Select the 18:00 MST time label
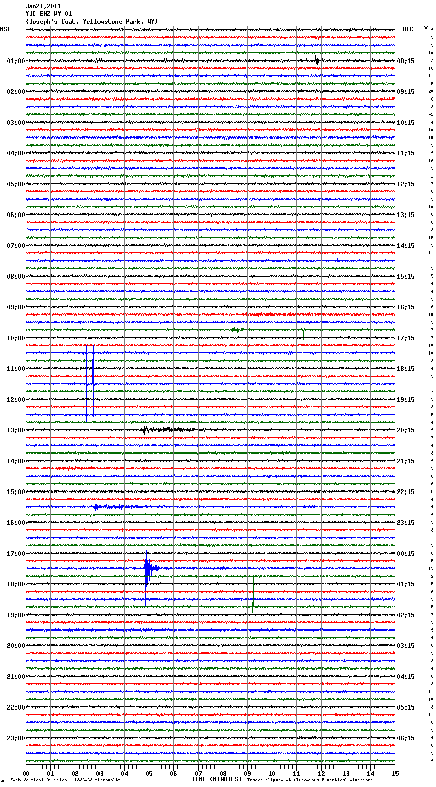 [x=16, y=584]
